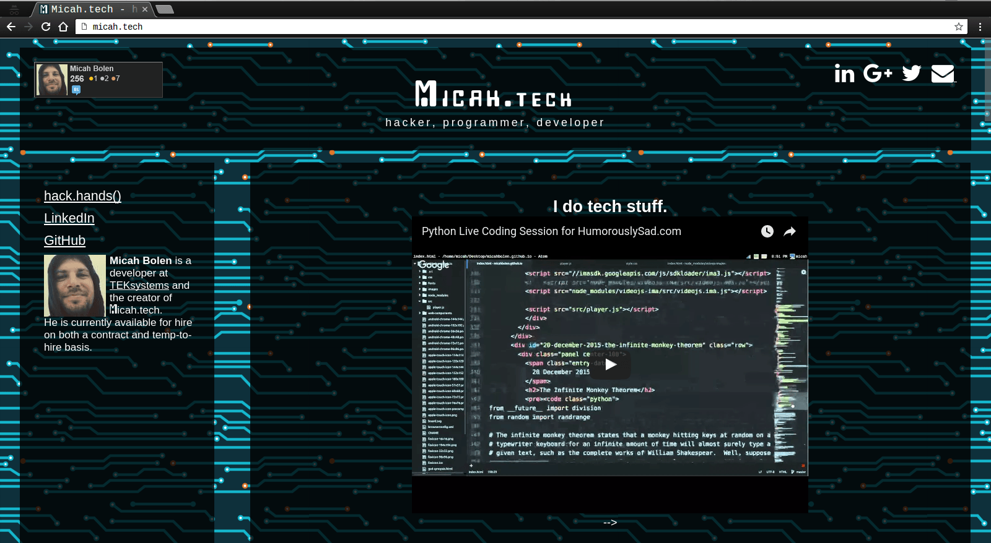The image size is (991, 543).
Task: Click the email envelope icon
Action: 943,74
